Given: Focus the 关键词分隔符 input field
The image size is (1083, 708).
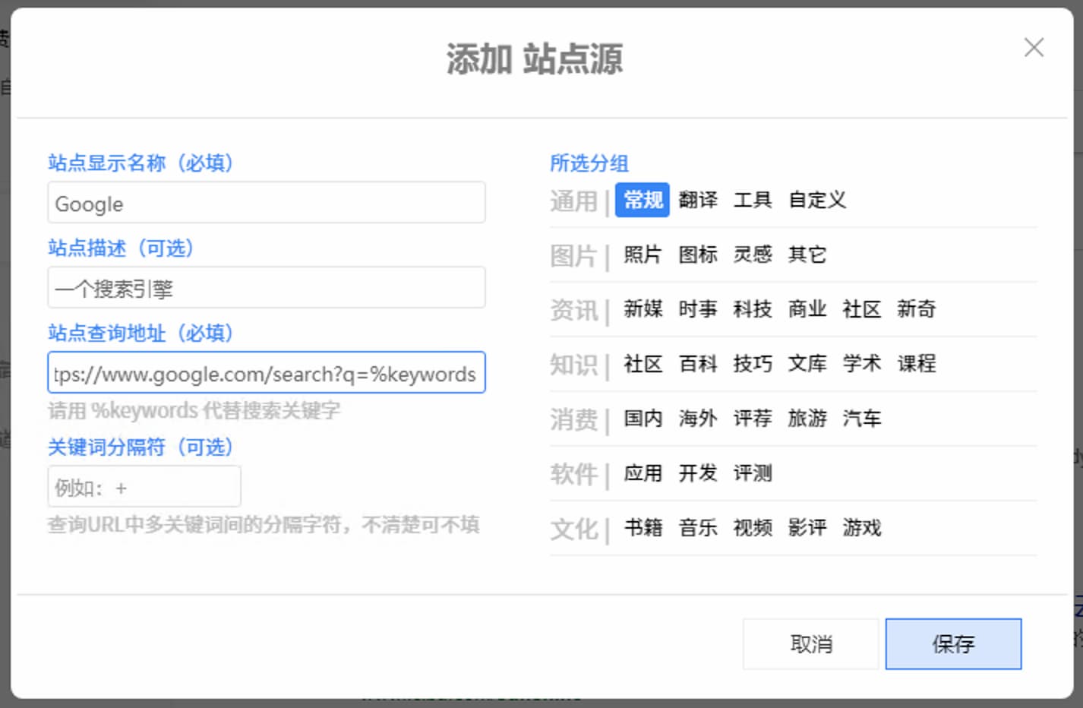Looking at the screenshot, I should 144,486.
